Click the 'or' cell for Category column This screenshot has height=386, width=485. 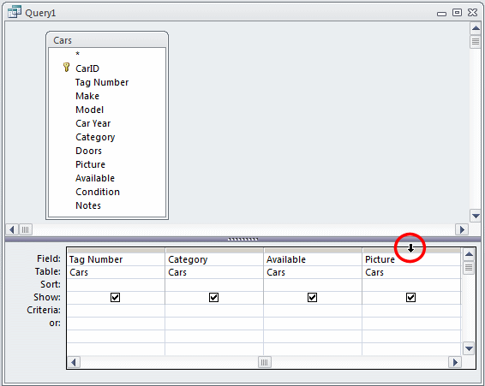click(x=214, y=324)
